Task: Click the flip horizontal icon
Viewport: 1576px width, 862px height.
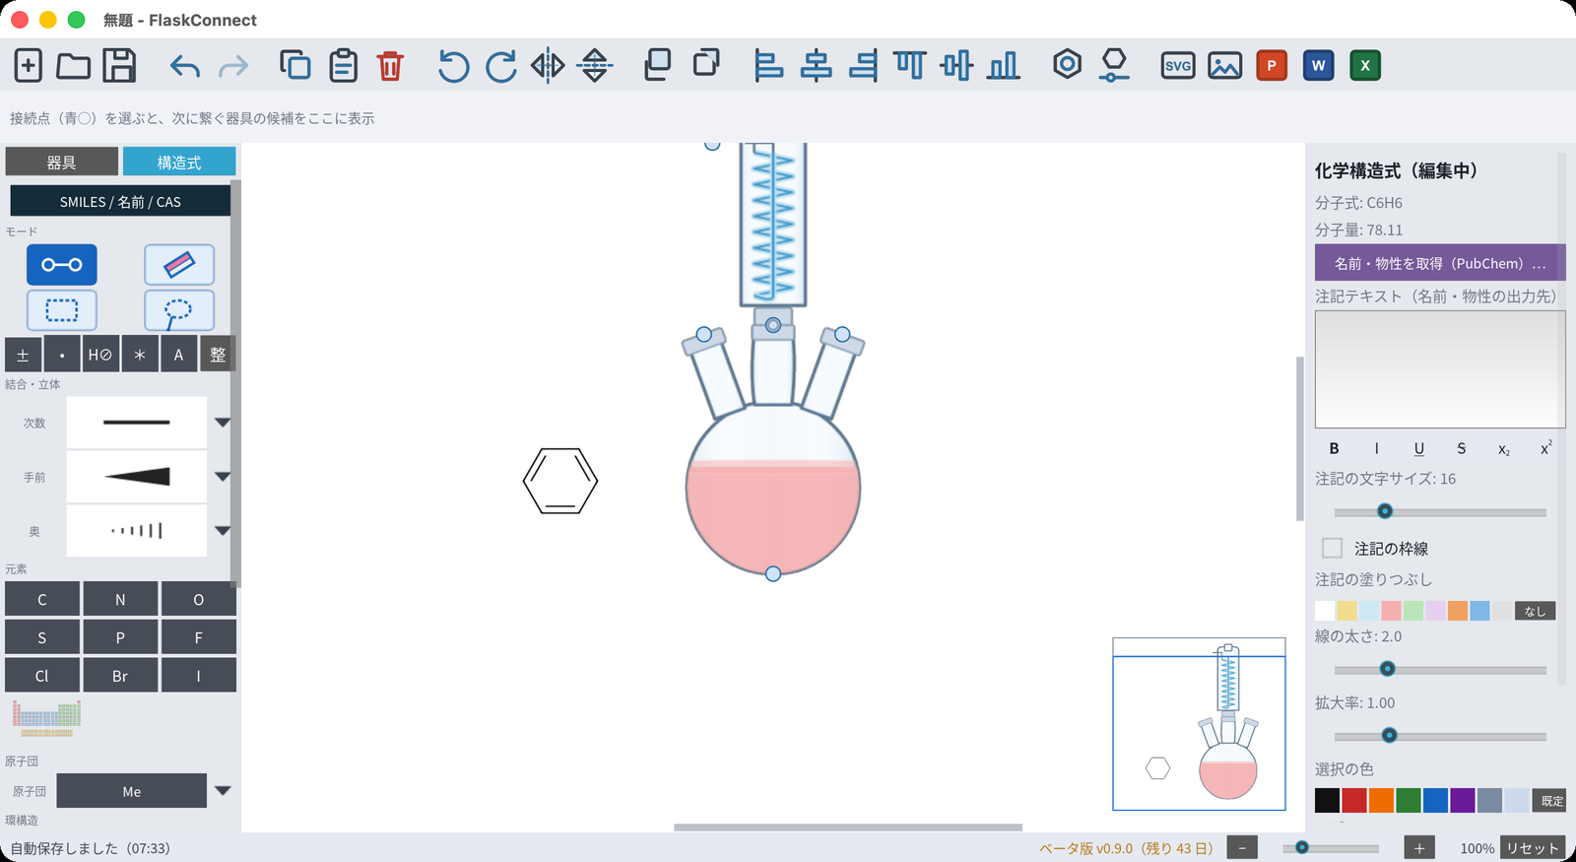Action: click(x=548, y=66)
